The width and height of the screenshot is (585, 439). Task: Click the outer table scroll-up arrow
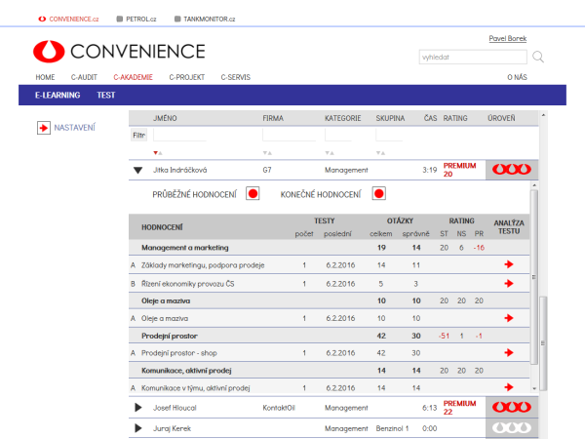[543, 115]
